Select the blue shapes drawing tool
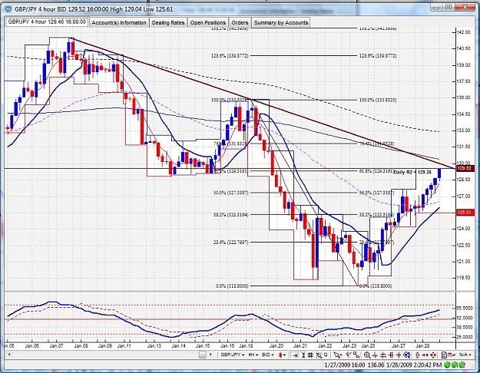Screen dimensions: 480x373 pyautogui.click(x=356, y=355)
